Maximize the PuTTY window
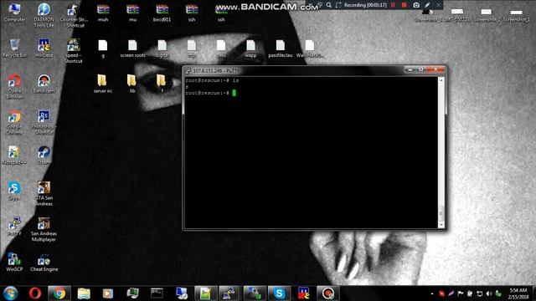 pyautogui.click(x=420, y=69)
